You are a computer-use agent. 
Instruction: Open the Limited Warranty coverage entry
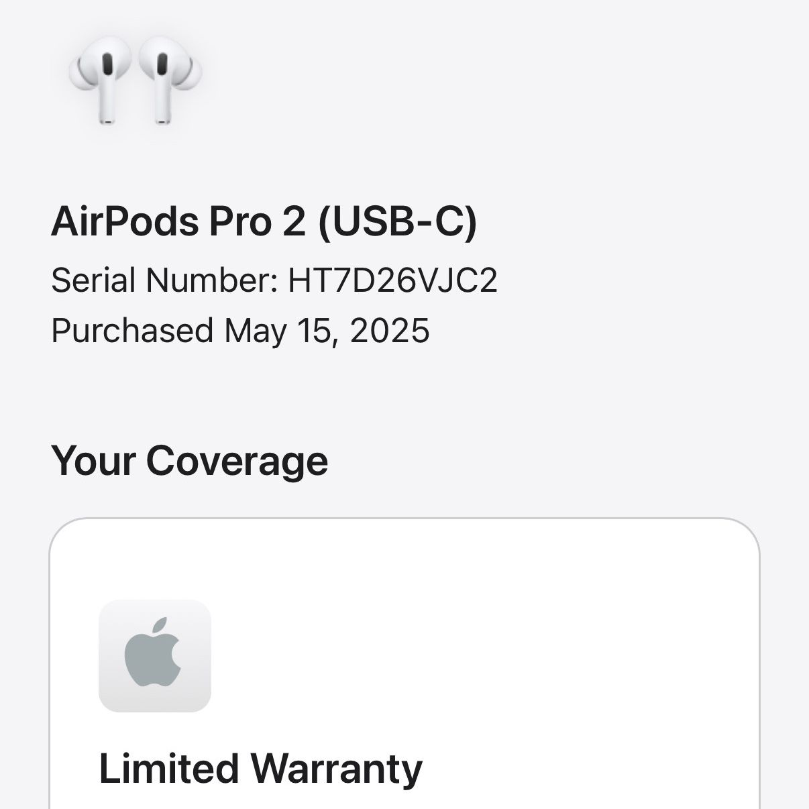click(x=260, y=769)
